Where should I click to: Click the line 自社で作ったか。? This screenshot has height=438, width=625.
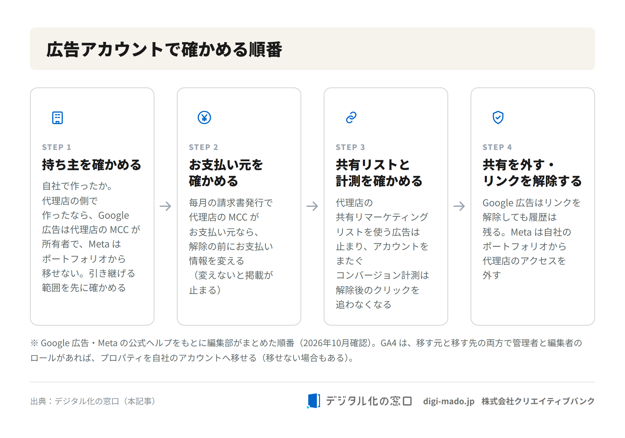point(77,186)
